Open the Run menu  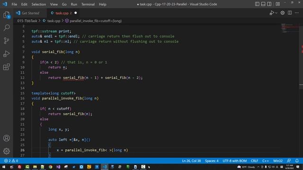pyautogui.click(x=74, y=4)
